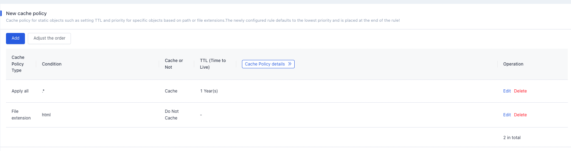Image resolution: width=571 pixels, height=151 pixels.
Task: Click the File extension policy type cell
Action: (21, 115)
